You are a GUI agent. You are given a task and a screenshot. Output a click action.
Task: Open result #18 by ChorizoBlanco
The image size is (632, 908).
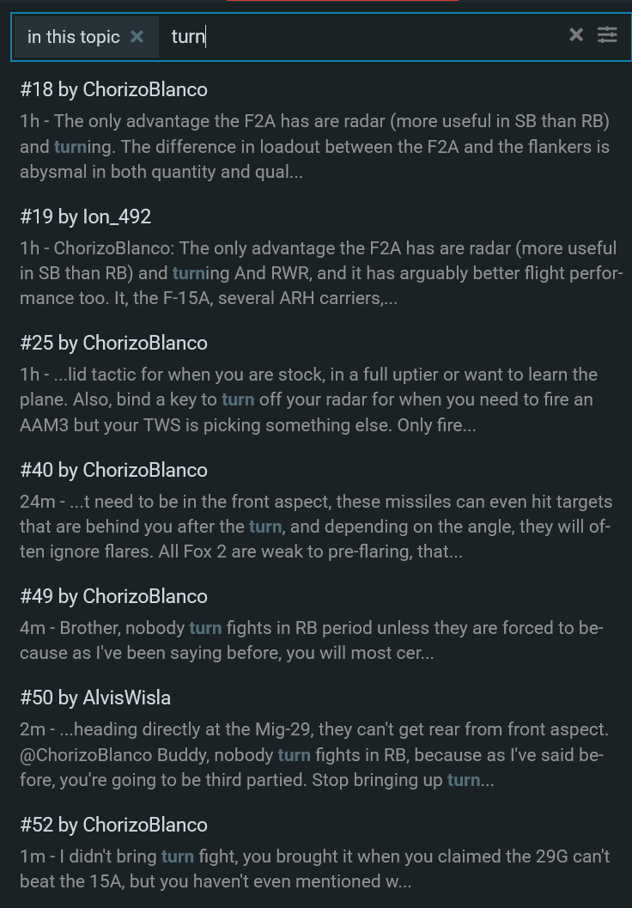coord(113,89)
